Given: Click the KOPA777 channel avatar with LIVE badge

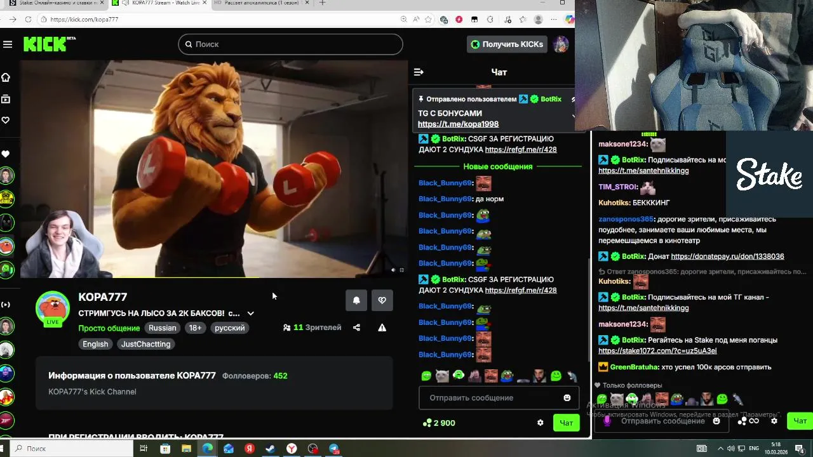Looking at the screenshot, I should (53, 309).
